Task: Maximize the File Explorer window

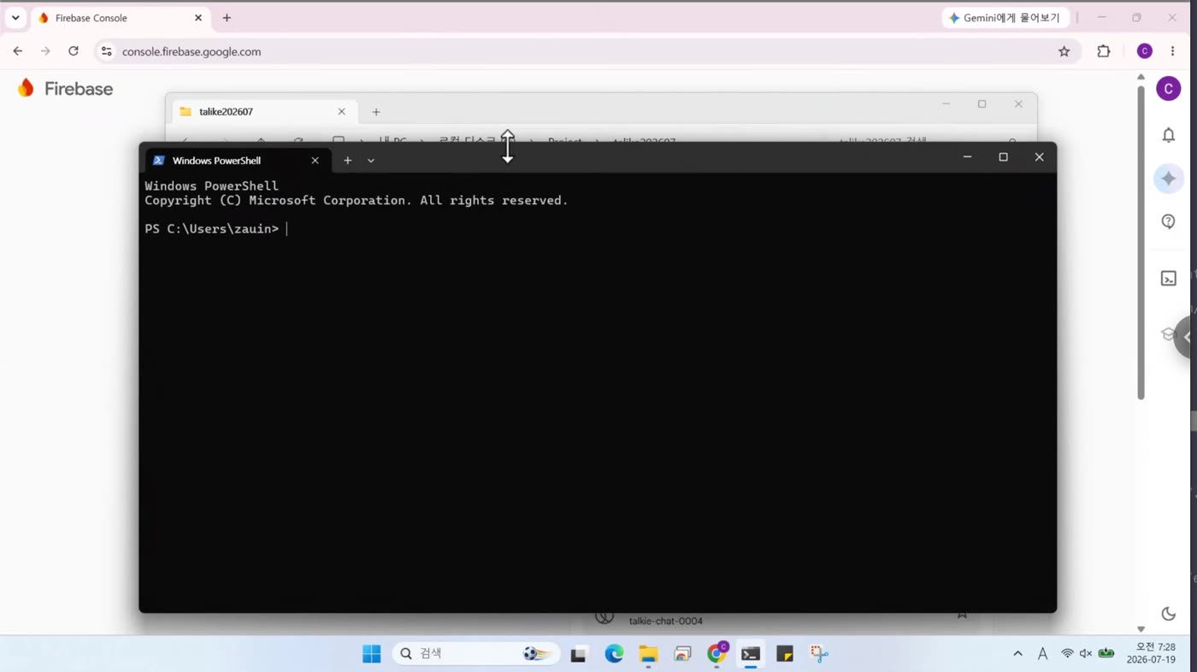Action: click(x=982, y=104)
